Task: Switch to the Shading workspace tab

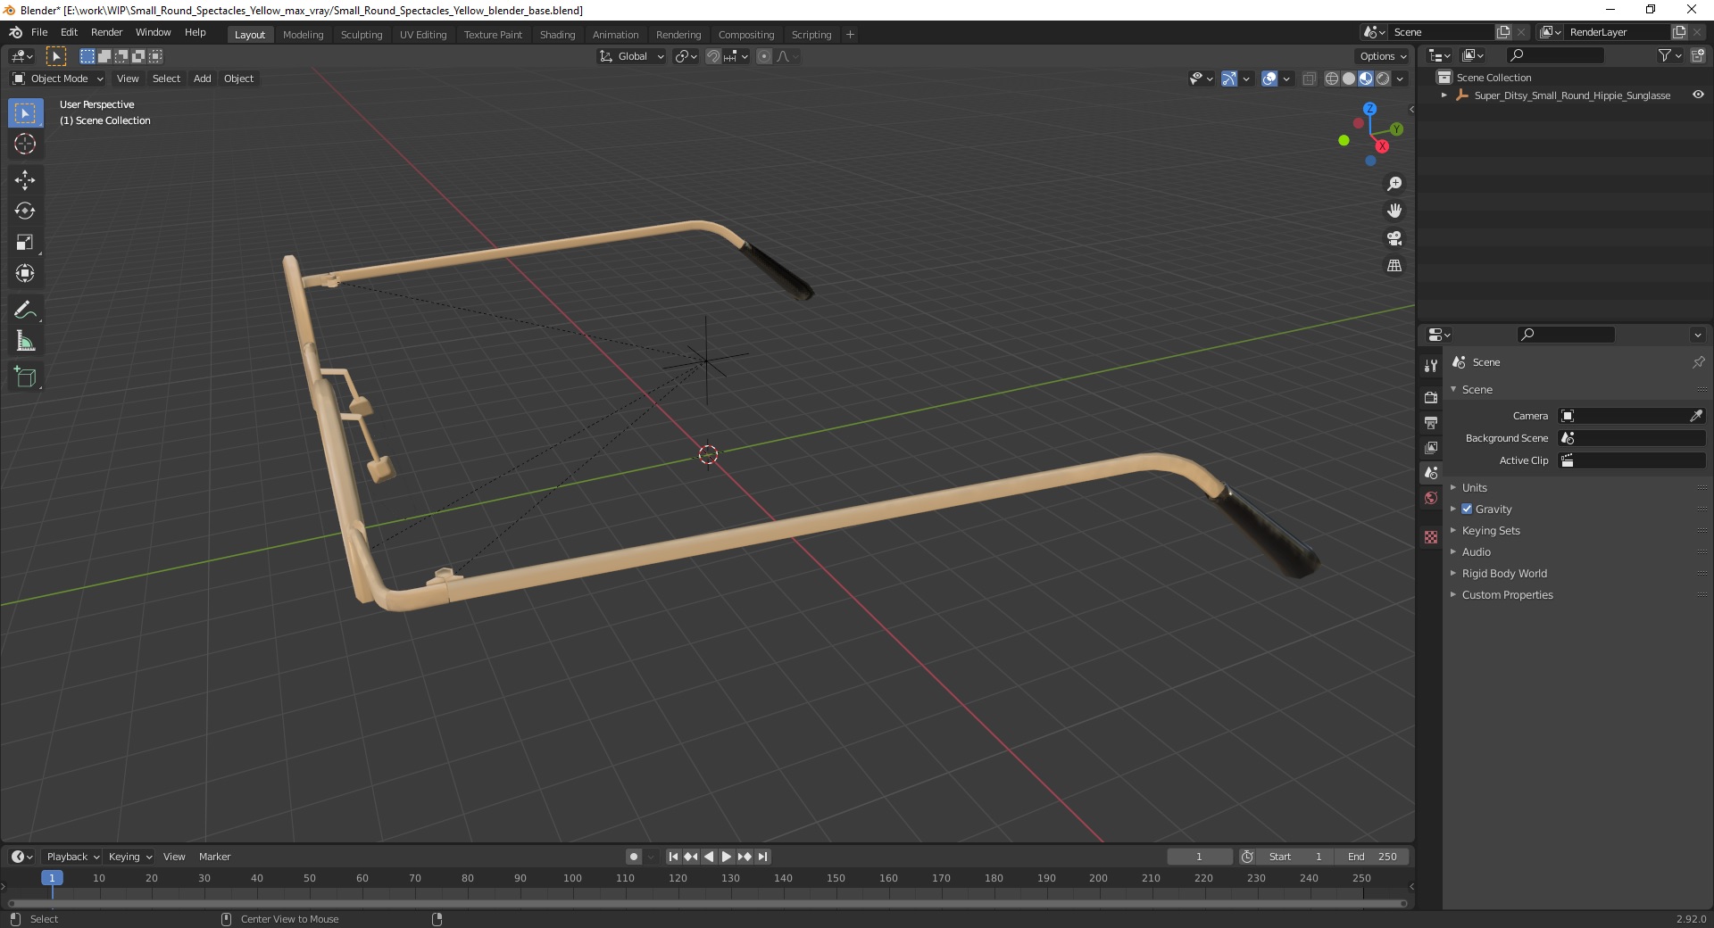Action: point(557,35)
